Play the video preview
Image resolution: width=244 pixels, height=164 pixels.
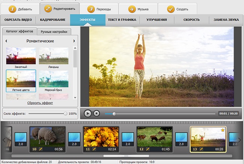(x=88, y=113)
